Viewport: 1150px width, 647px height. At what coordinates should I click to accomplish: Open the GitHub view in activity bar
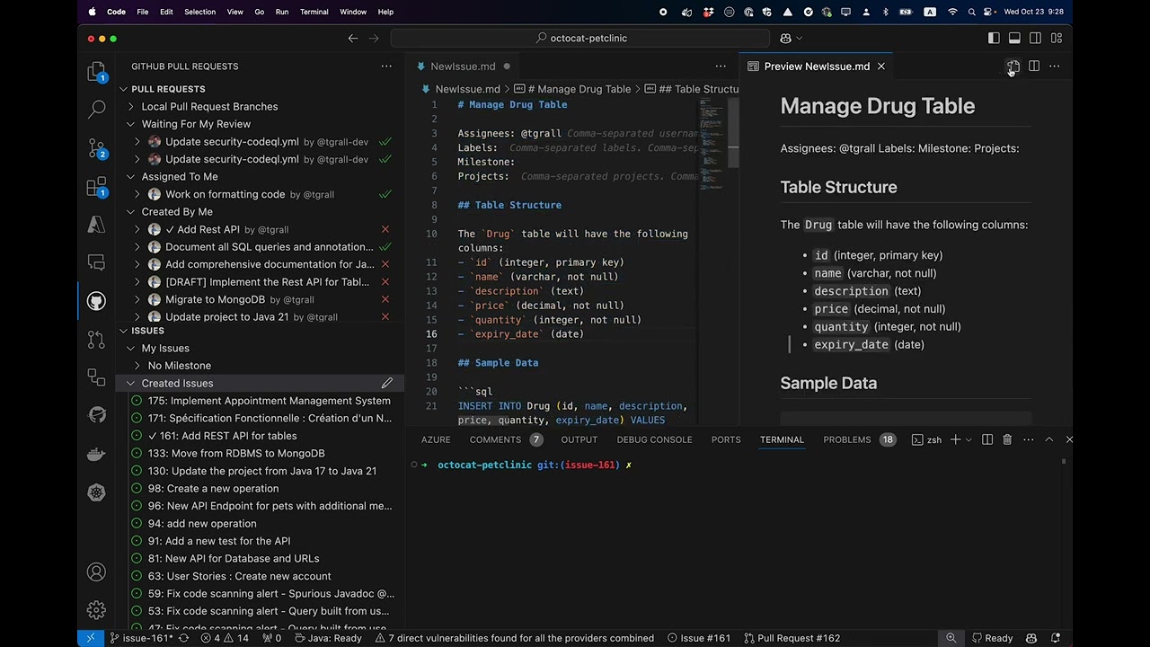(x=96, y=301)
